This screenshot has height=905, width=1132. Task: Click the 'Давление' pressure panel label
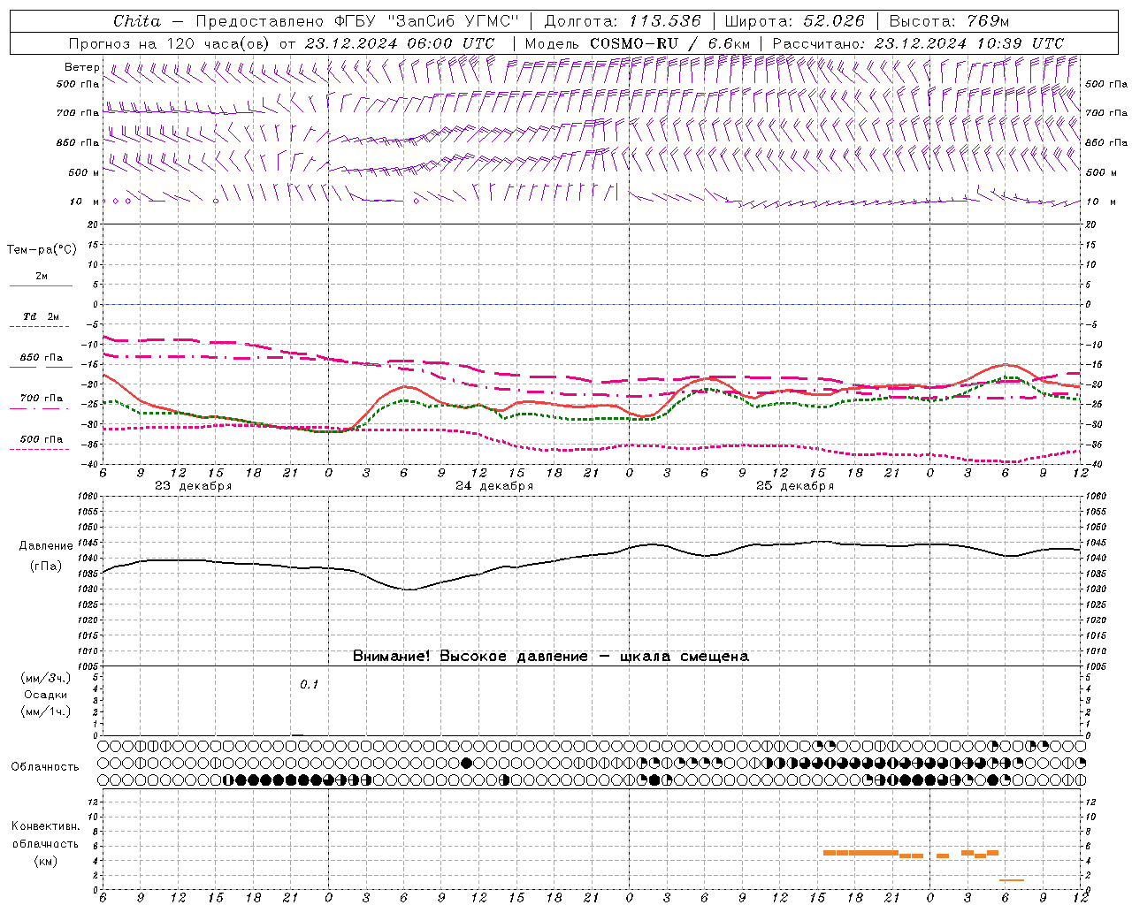[46, 546]
